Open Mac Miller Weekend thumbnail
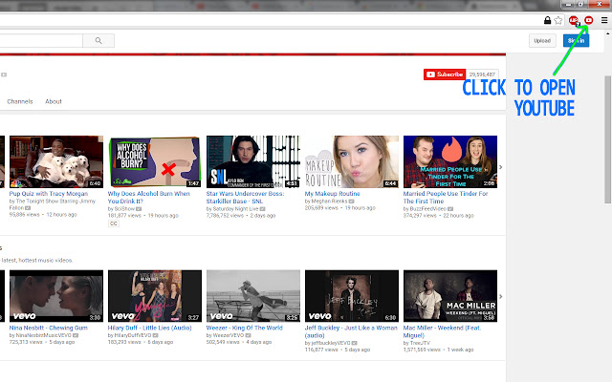 [x=450, y=296]
